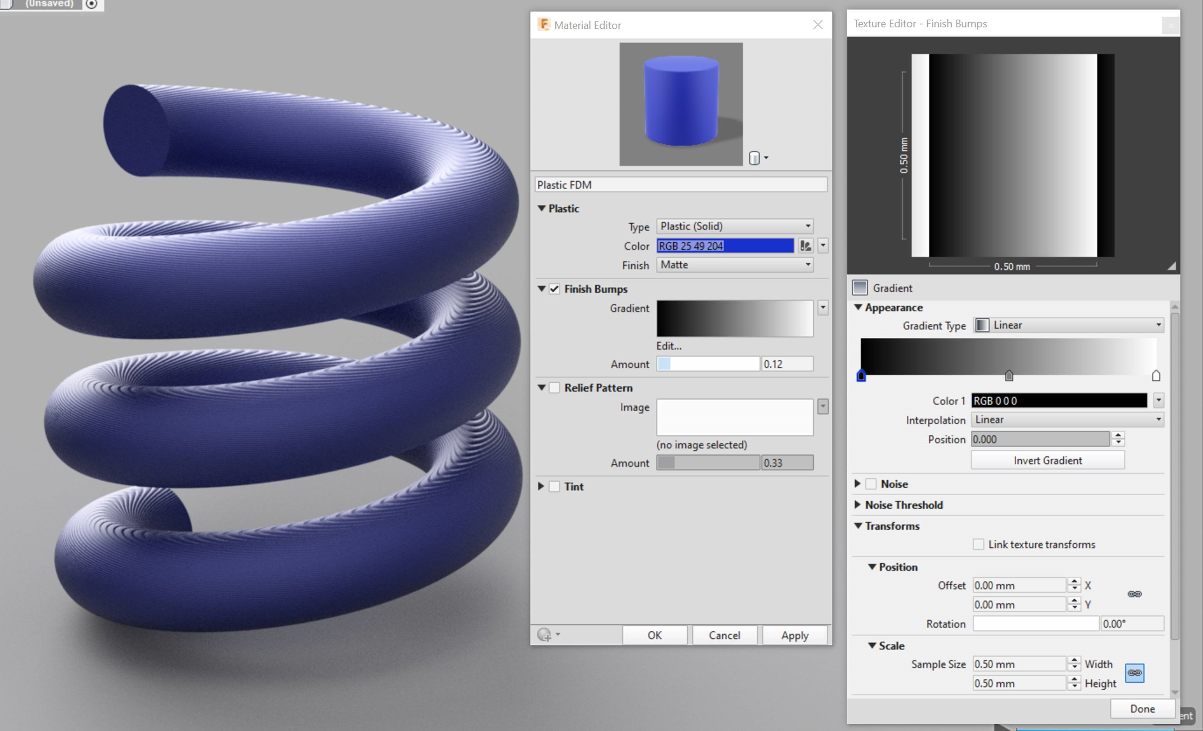Expand the Tint section

[541, 487]
